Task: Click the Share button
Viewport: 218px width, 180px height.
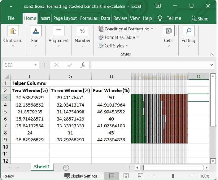Action: pos(200,19)
